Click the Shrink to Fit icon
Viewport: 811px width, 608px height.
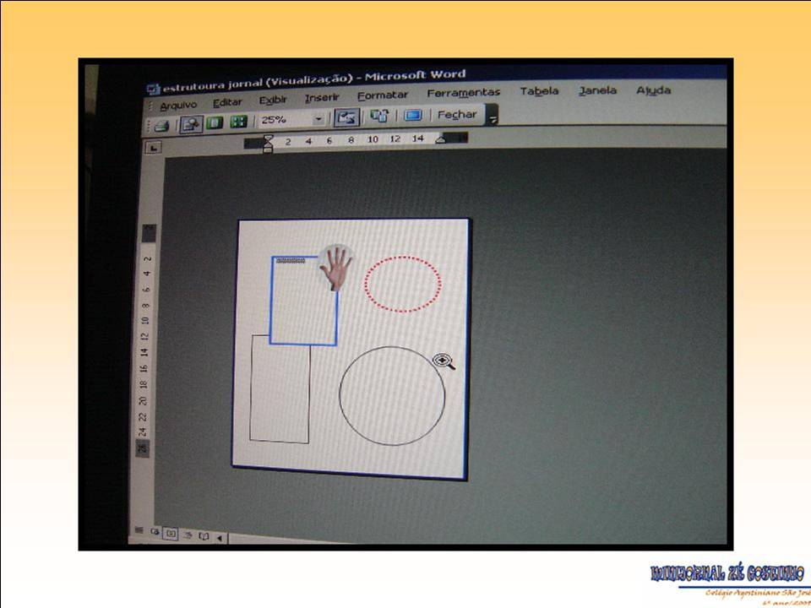point(379,116)
